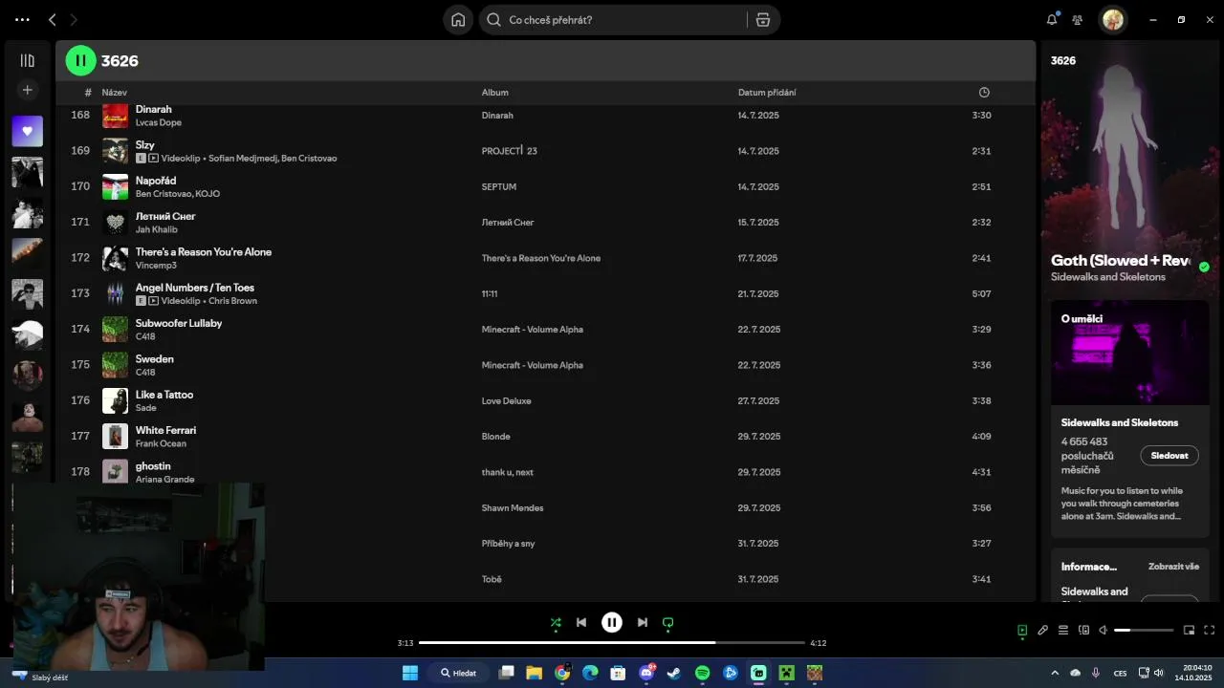
Task: Open the Liked Songs heart tile
Action: click(x=27, y=131)
